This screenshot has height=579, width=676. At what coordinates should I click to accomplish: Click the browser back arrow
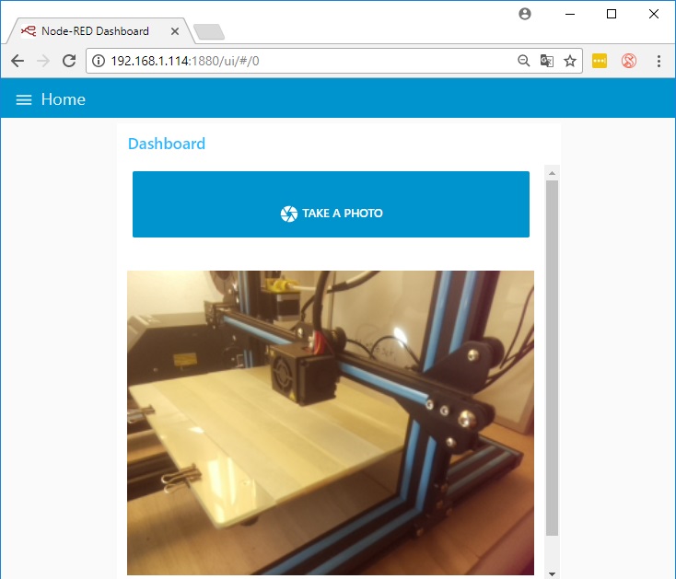click(17, 61)
